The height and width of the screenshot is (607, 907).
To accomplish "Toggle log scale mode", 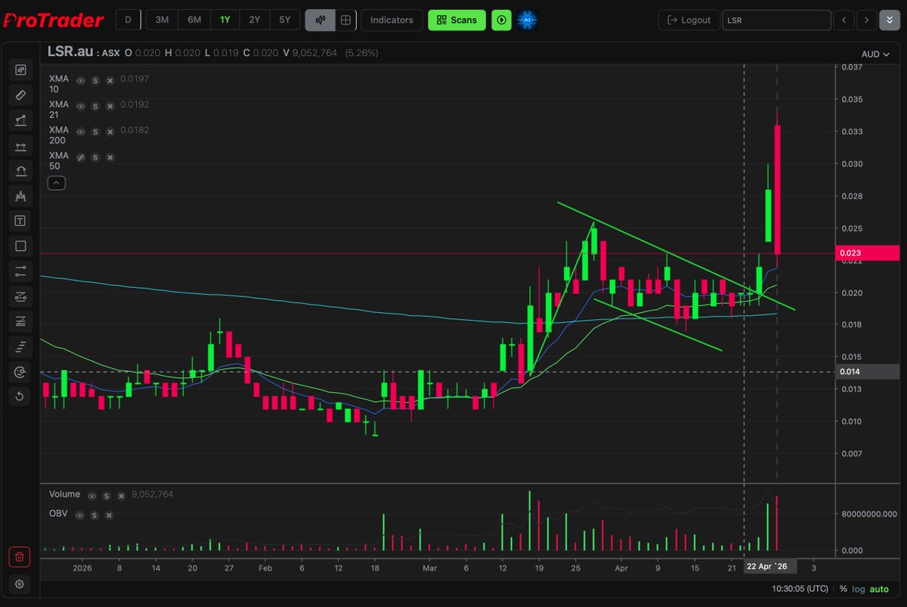I will tap(859, 589).
